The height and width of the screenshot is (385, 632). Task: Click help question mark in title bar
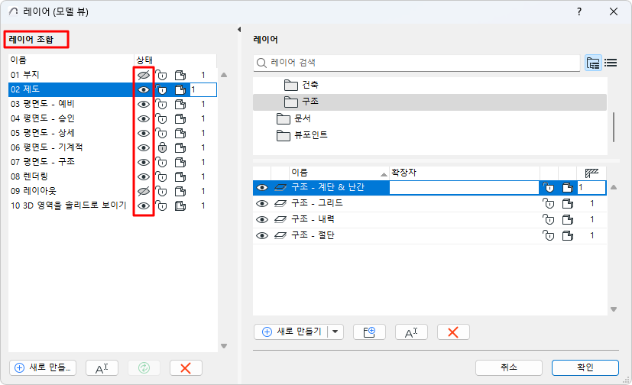click(579, 11)
